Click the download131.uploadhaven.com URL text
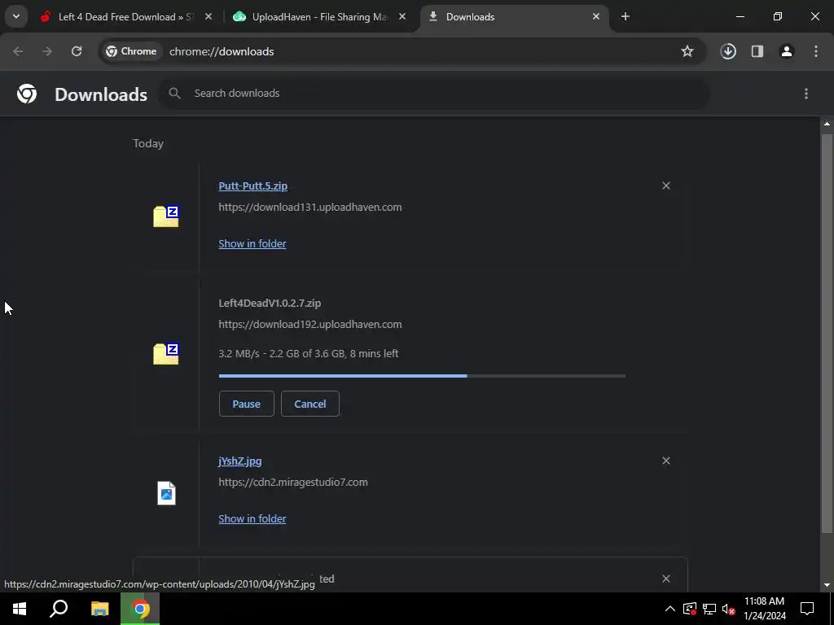 [x=310, y=208]
